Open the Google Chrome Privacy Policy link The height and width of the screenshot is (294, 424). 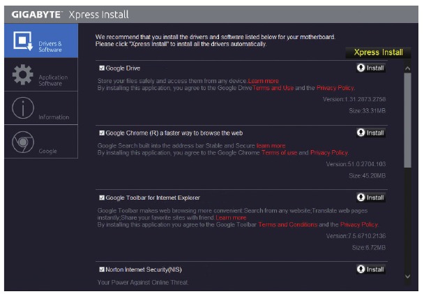328,152
